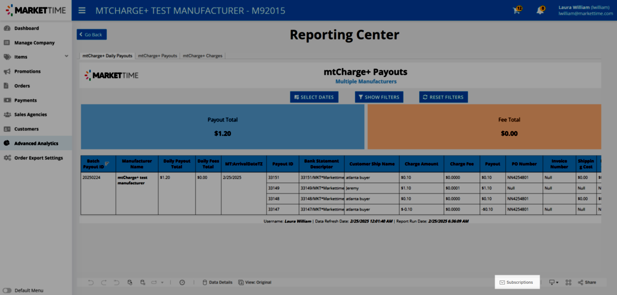617x295 pixels.
Task: Select payout ID cell 33147
Action: pyautogui.click(x=283, y=209)
